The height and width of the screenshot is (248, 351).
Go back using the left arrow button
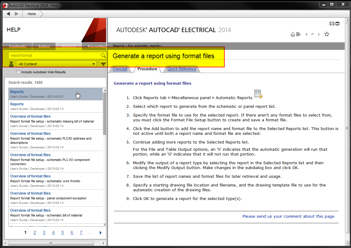[8, 14]
